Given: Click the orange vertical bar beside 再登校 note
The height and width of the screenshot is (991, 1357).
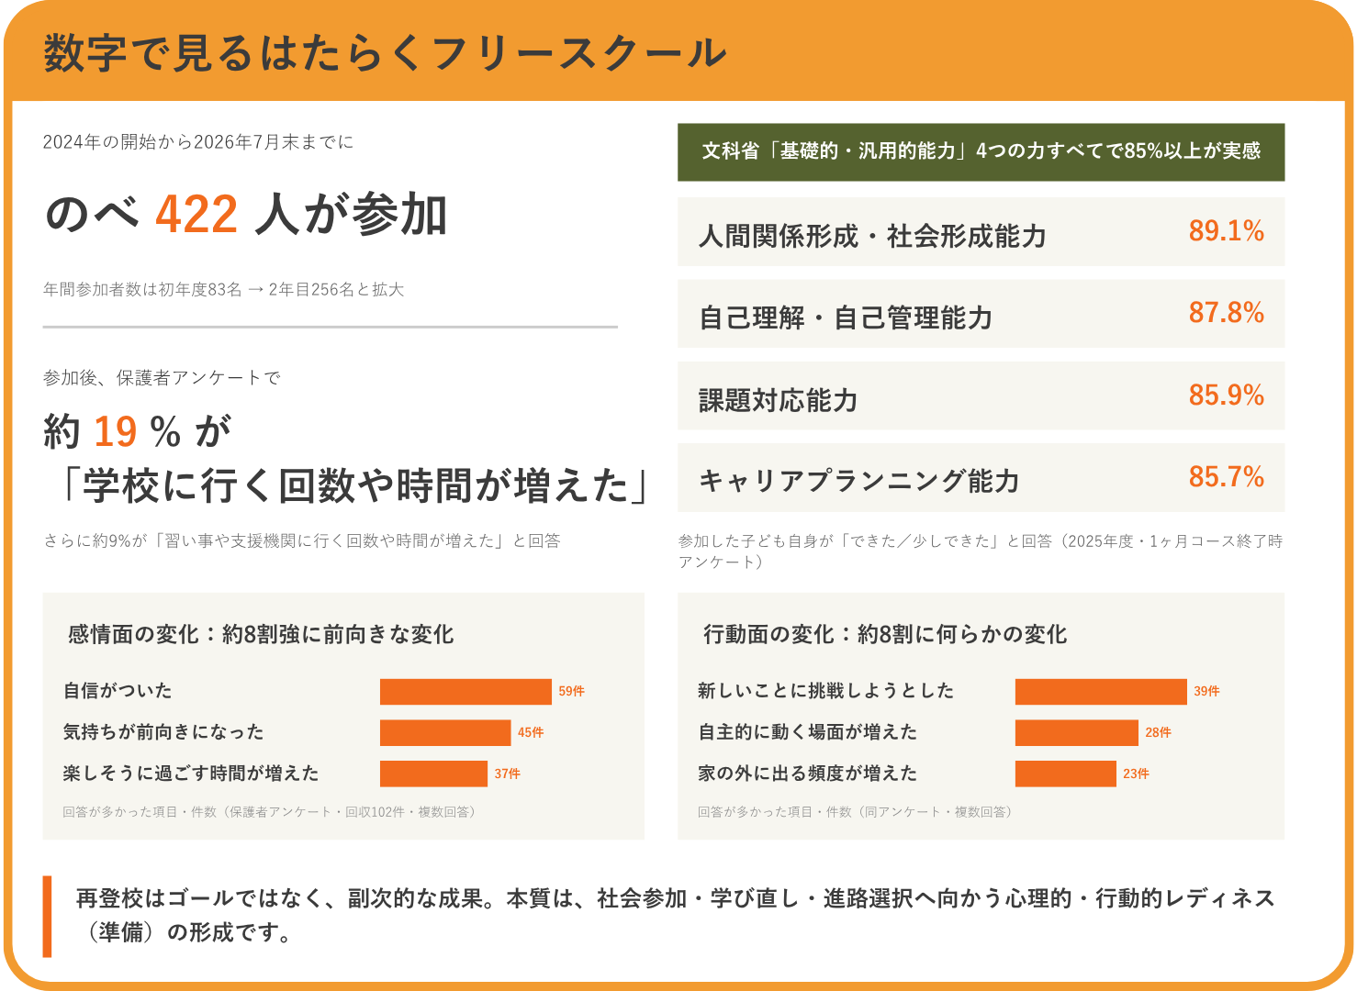Looking at the screenshot, I should click(47, 917).
